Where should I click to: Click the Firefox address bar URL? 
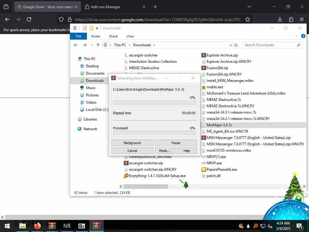(x=158, y=20)
